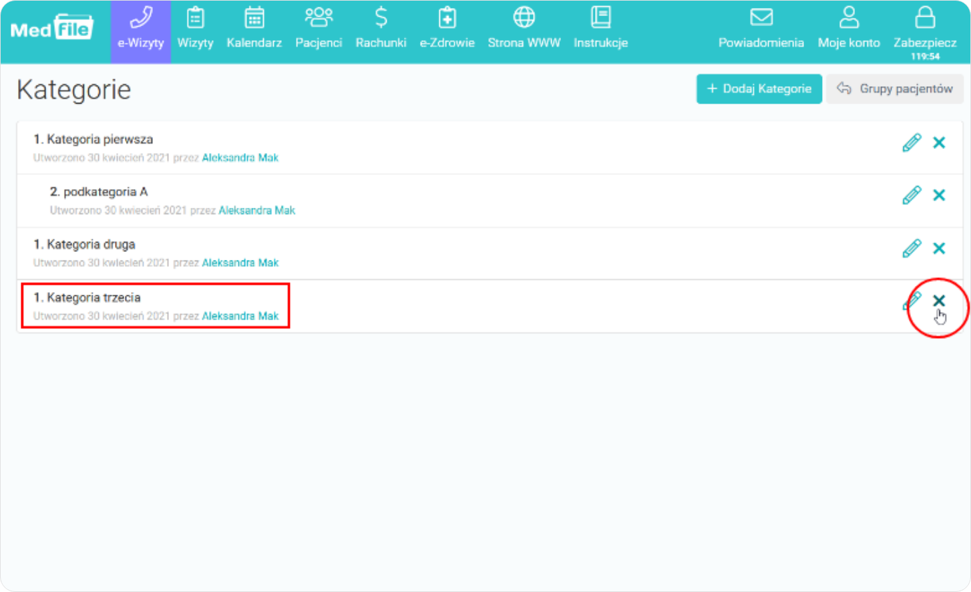Delete Kategoria trzecia with X icon
The height and width of the screenshot is (592, 971).
939,301
